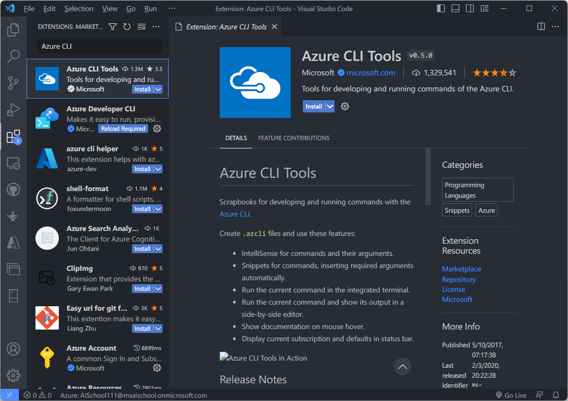Select the Details tab
This screenshot has height=401, width=568.
(x=236, y=138)
